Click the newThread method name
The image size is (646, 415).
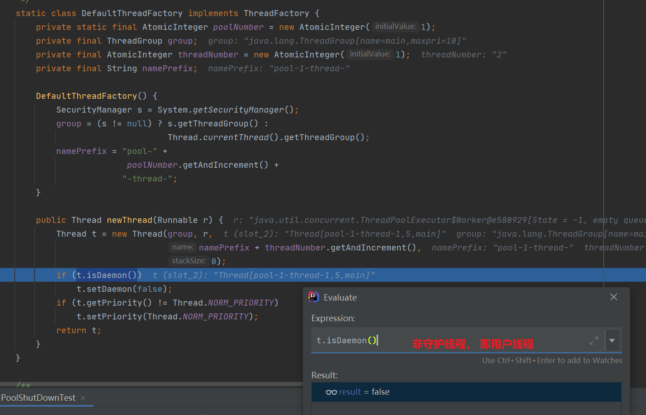[129, 220]
